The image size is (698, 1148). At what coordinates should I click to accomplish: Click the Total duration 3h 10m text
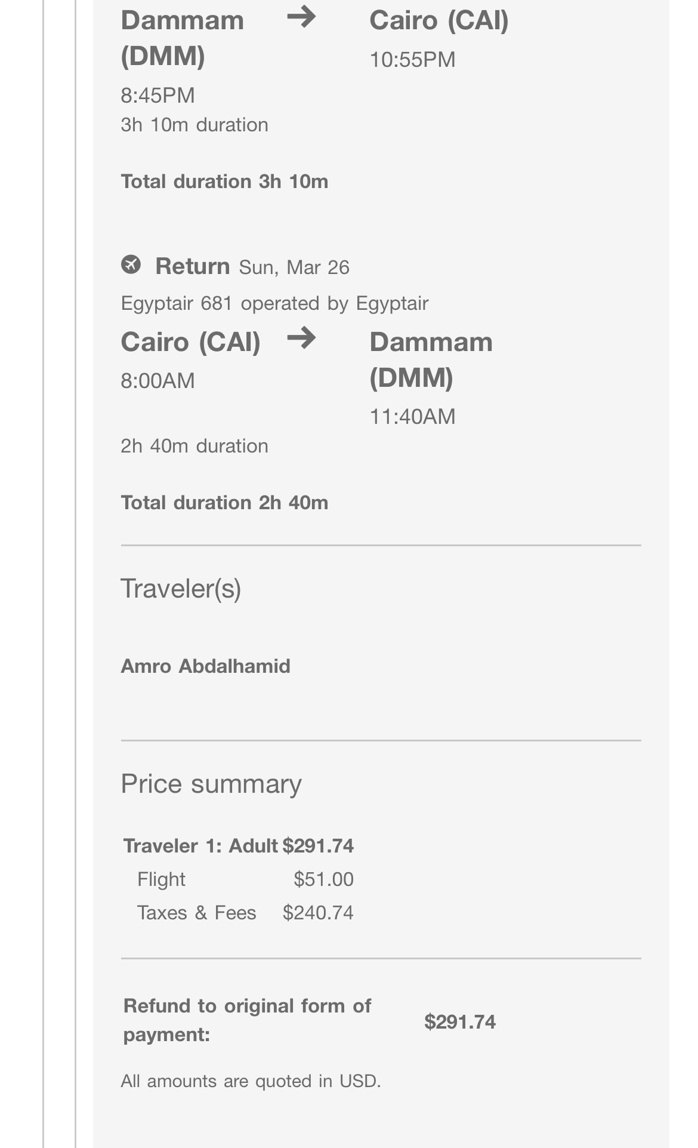point(224,181)
